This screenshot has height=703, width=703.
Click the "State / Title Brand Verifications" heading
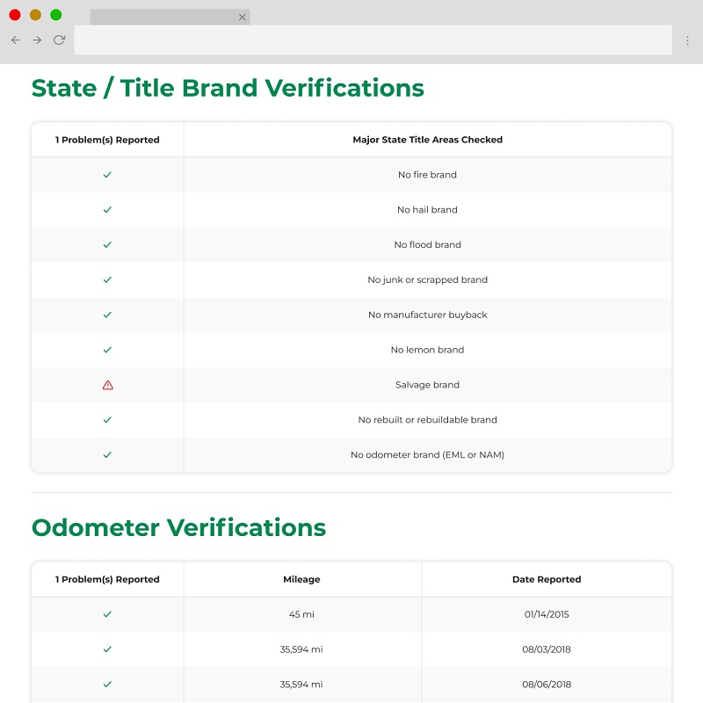(x=228, y=88)
